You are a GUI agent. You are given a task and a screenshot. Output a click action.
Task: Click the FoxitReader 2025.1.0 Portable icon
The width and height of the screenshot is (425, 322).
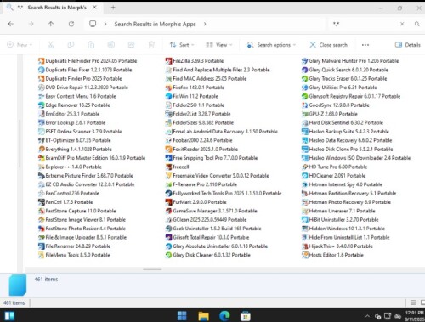(x=168, y=150)
